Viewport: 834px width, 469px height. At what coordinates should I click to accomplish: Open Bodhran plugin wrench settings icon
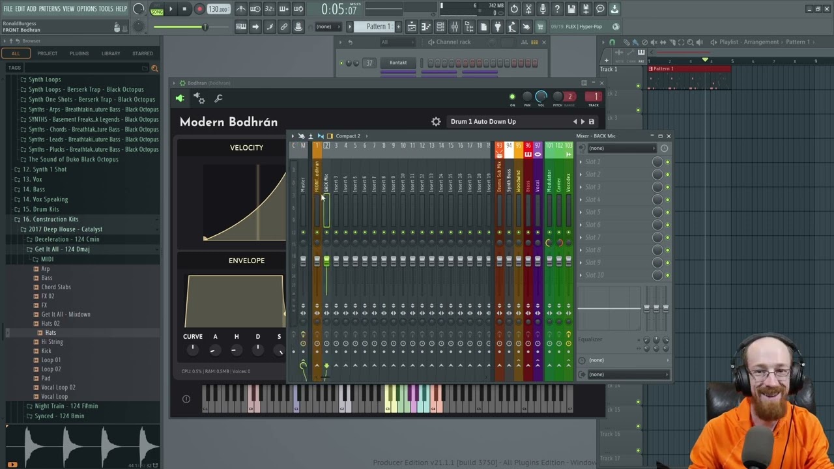(x=219, y=98)
